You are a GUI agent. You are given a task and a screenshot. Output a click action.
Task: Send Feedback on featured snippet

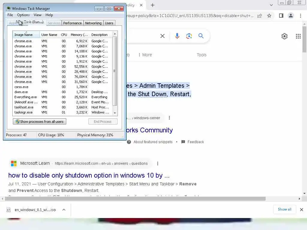point(193,142)
